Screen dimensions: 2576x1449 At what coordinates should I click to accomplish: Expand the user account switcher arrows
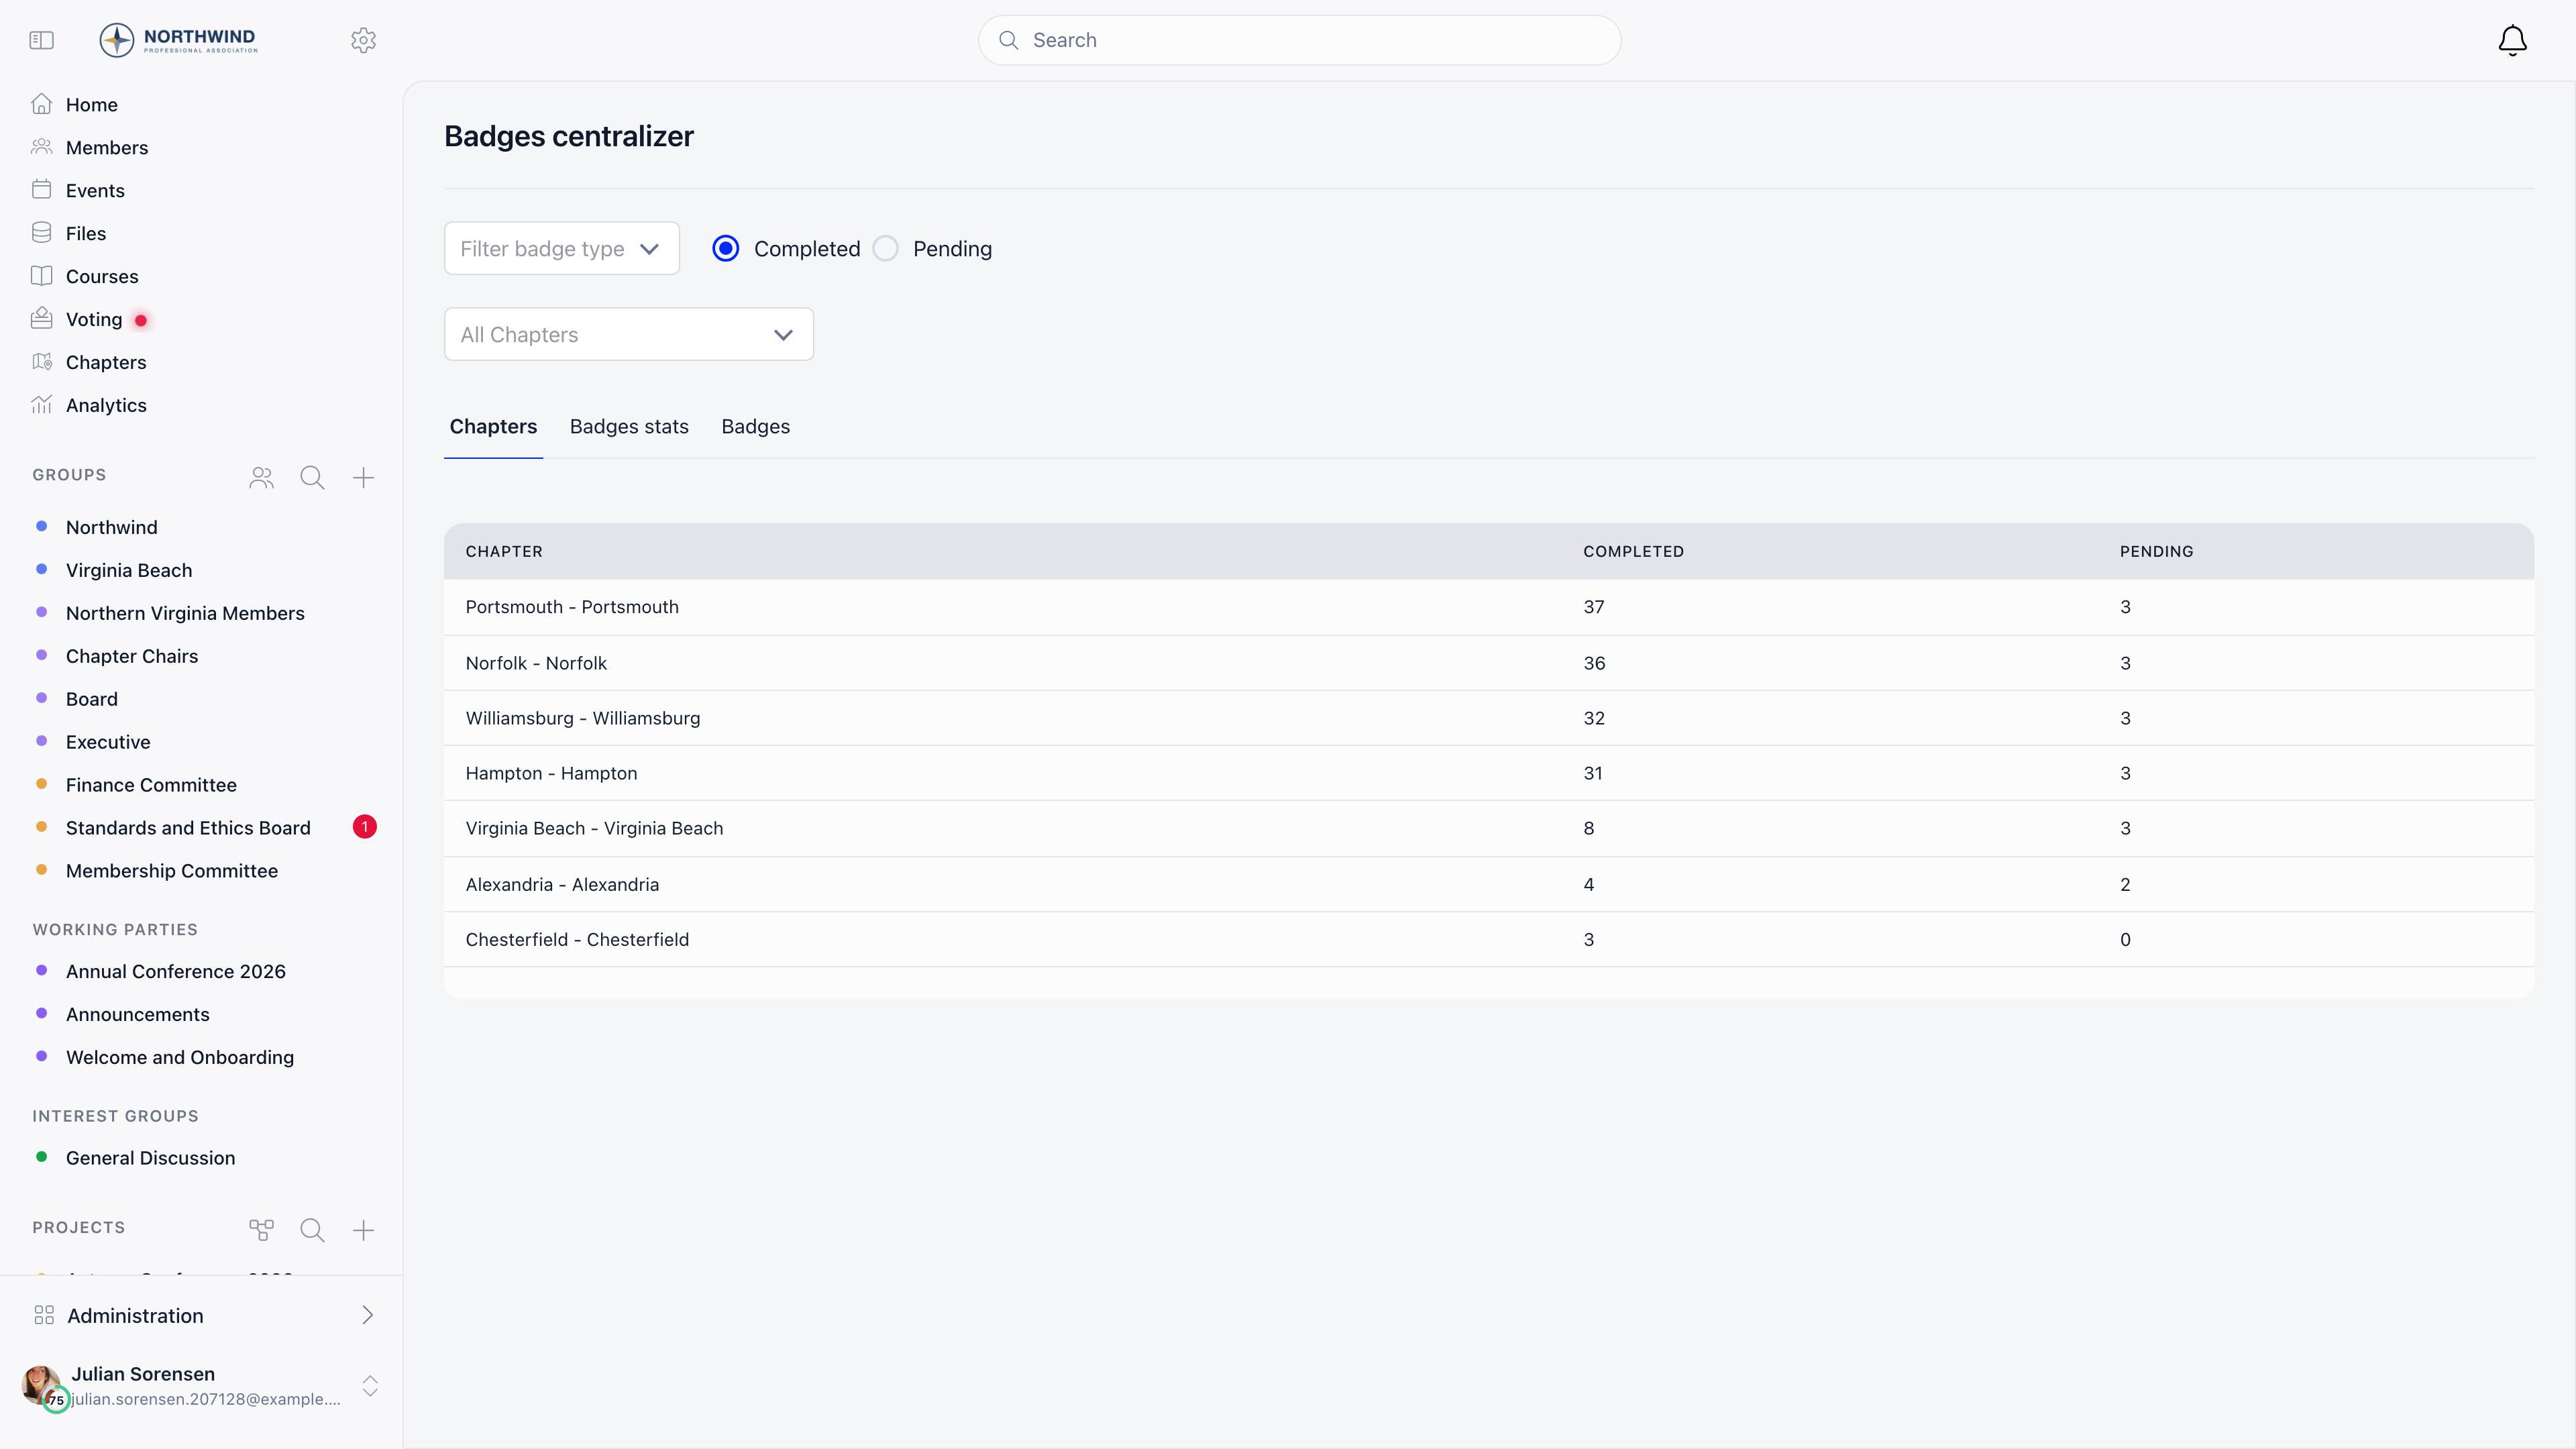[x=370, y=1385]
